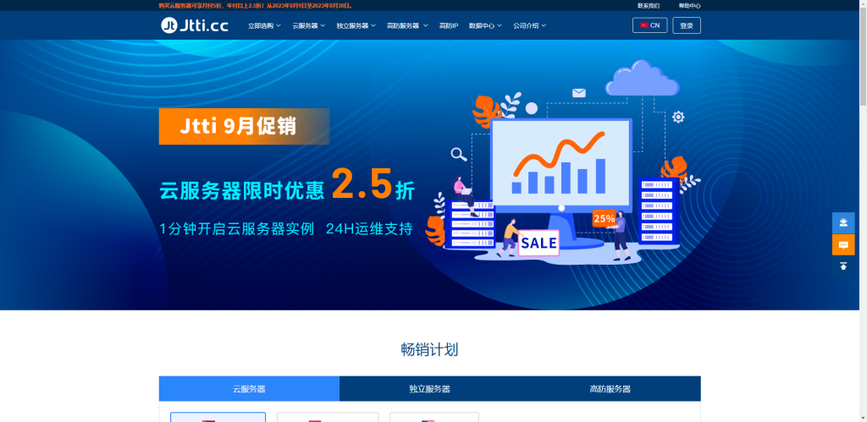Viewport: 867px width, 422px height.
Task: Select the 云服务器 plan tab
Action: pyautogui.click(x=249, y=389)
